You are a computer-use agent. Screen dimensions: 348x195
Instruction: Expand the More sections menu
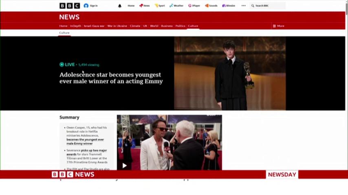[279, 26]
